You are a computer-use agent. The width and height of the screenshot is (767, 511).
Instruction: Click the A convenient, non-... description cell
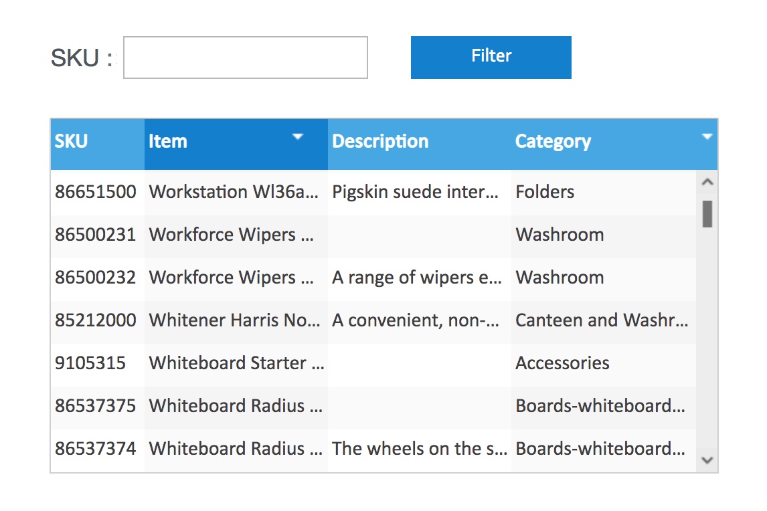pos(419,321)
